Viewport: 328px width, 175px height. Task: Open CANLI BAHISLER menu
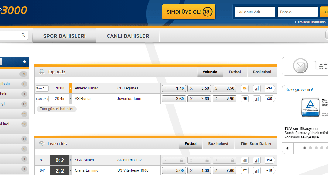(128, 36)
